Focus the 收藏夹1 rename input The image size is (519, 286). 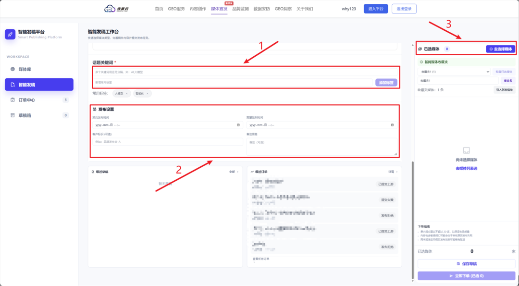458,81
